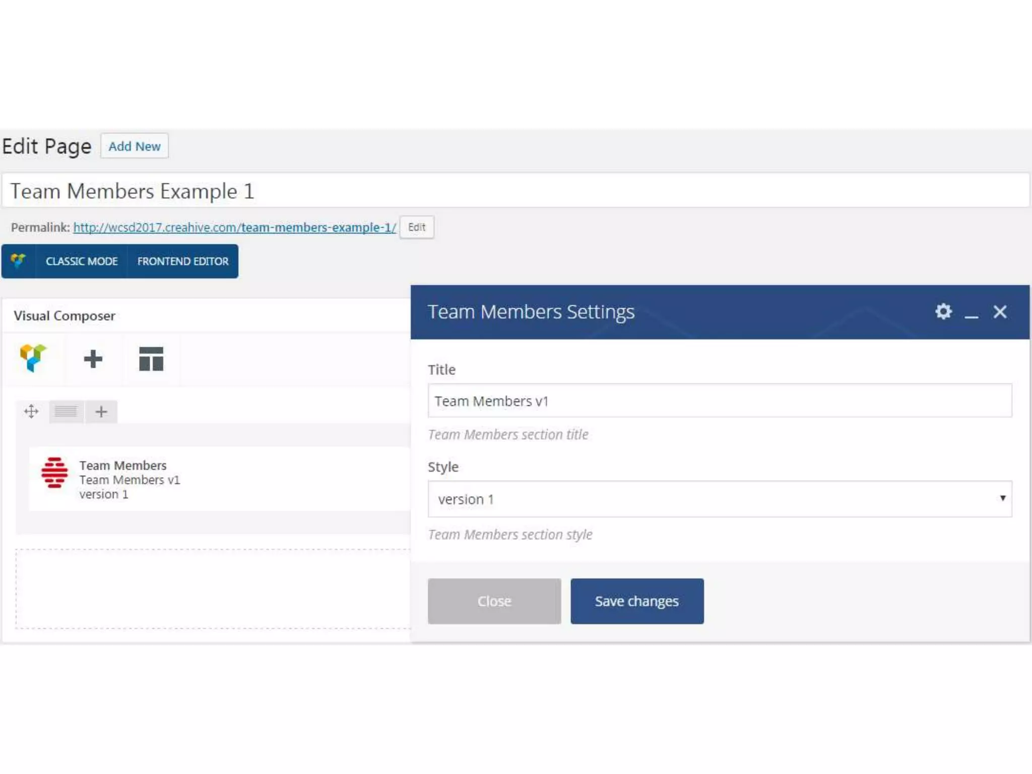This screenshot has height=774, width=1032.
Task: Switch to Classic Mode
Action: click(x=82, y=261)
